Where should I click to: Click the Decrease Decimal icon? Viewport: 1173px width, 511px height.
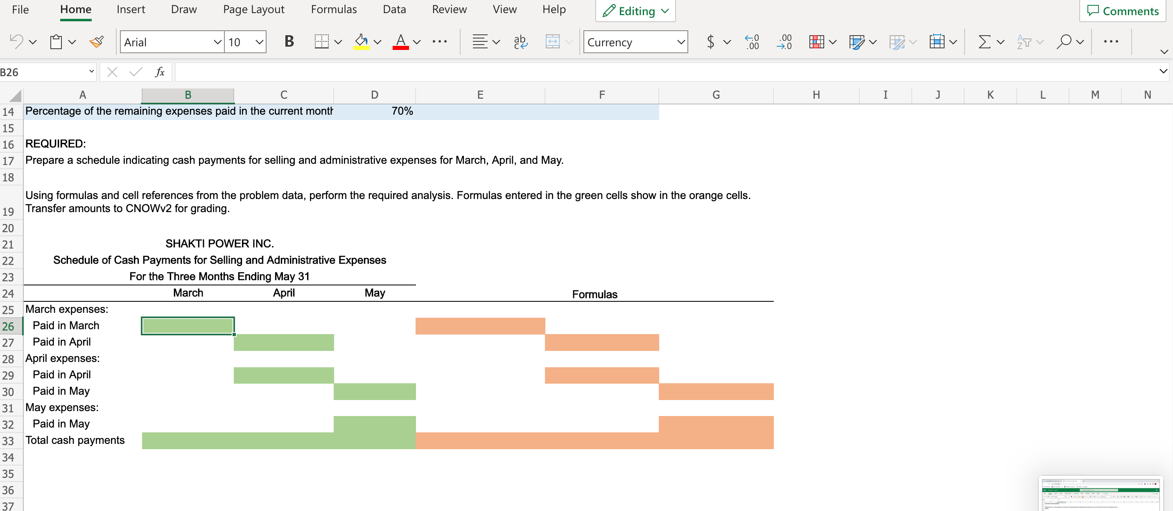tap(784, 42)
